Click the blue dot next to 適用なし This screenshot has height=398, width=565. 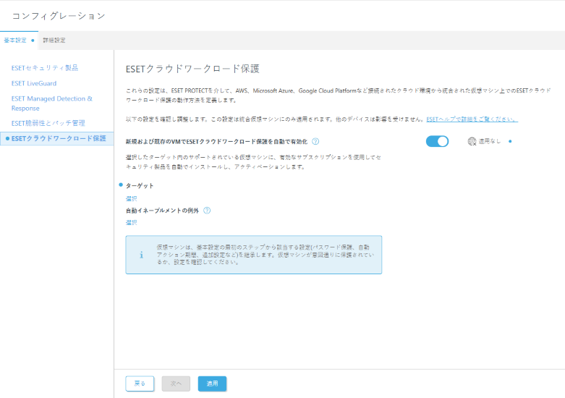click(510, 141)
